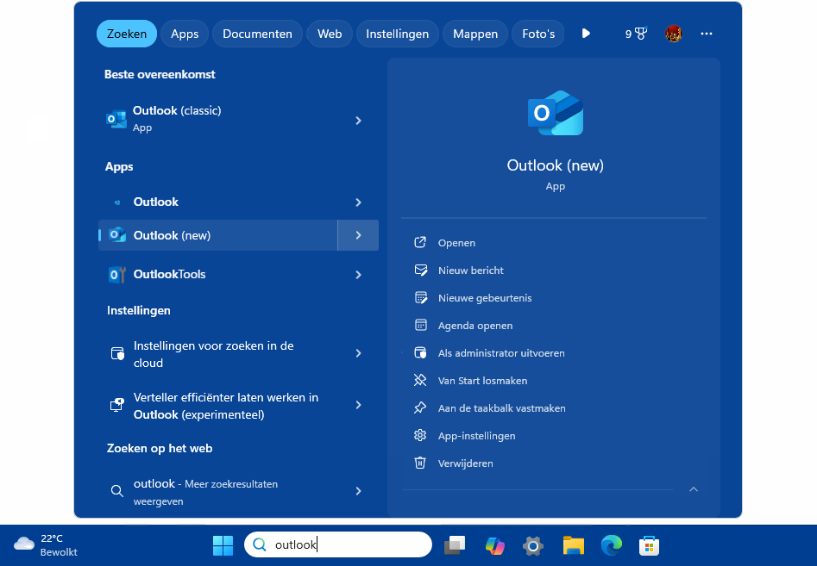Click the OutlookTools wrench icon

coord(117,274)
